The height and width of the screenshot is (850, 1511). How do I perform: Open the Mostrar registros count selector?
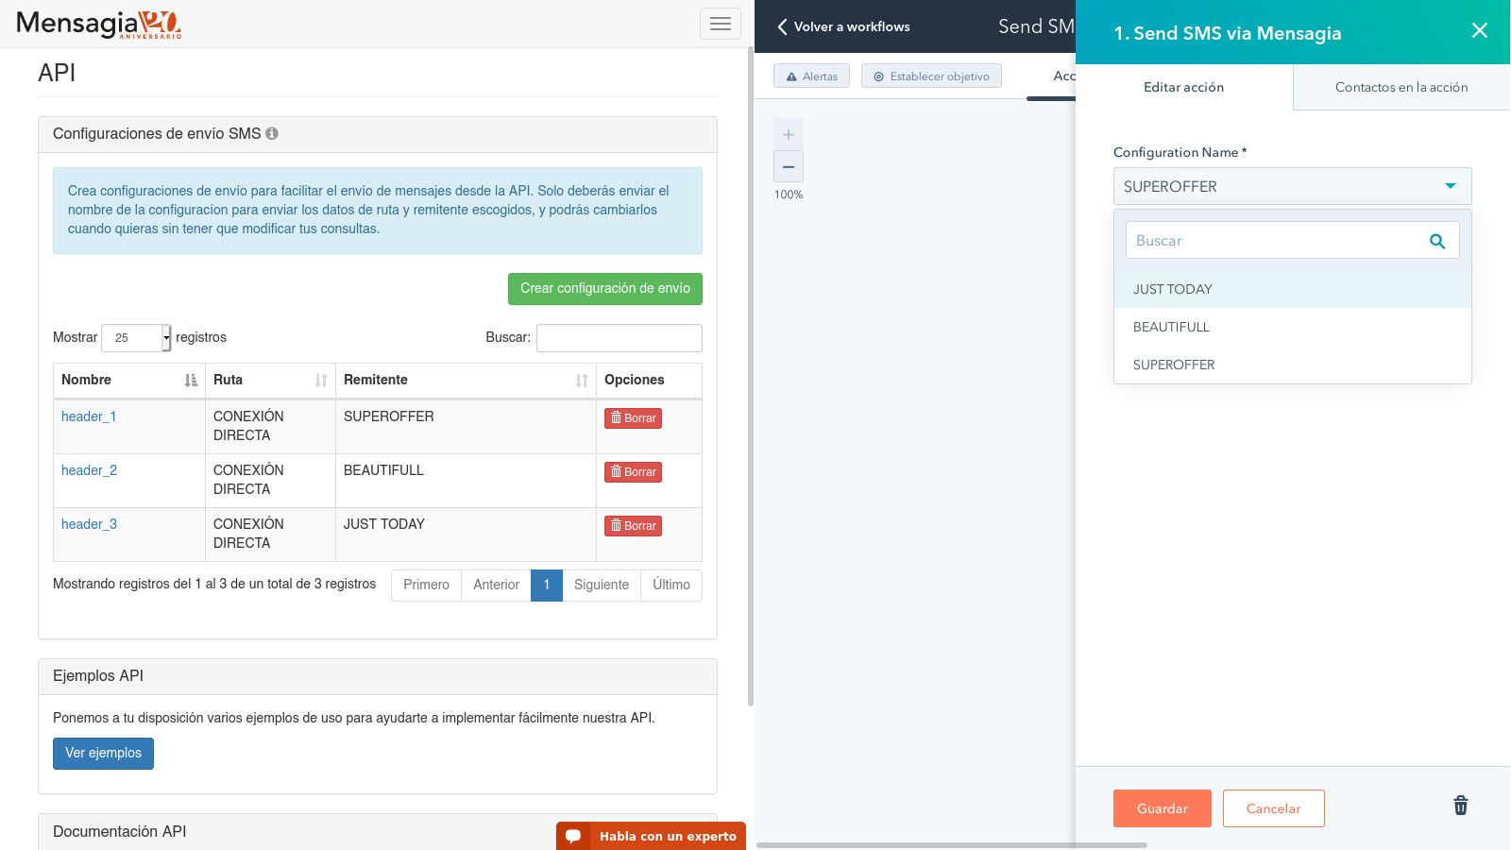click(x=136, y=338)
